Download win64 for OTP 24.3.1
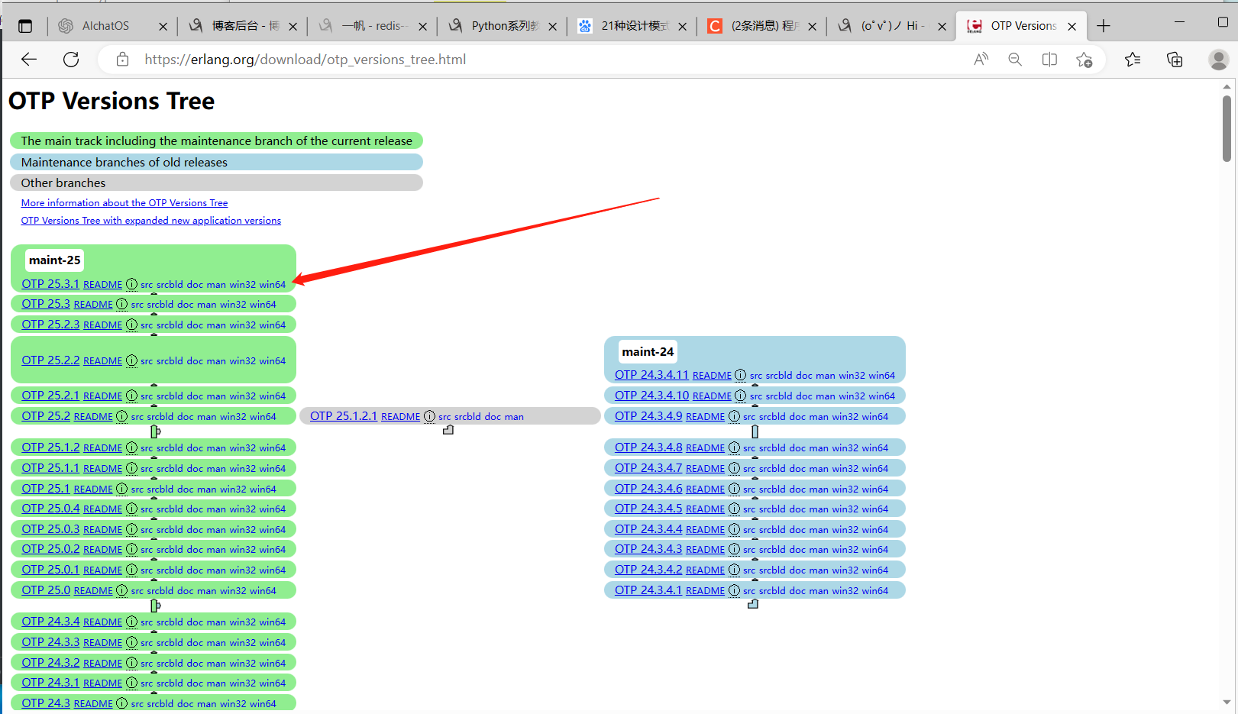The width and height of the screenshot is (1238, 714). click(x=272, y=683)
